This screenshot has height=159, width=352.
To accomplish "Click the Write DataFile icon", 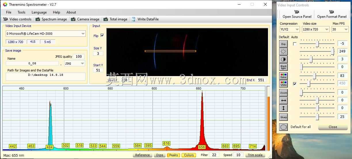I will pyautogui.click(x=133, y=19).
